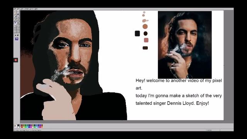
Task: Choose the Pencil tool
Action: (15, 20)
